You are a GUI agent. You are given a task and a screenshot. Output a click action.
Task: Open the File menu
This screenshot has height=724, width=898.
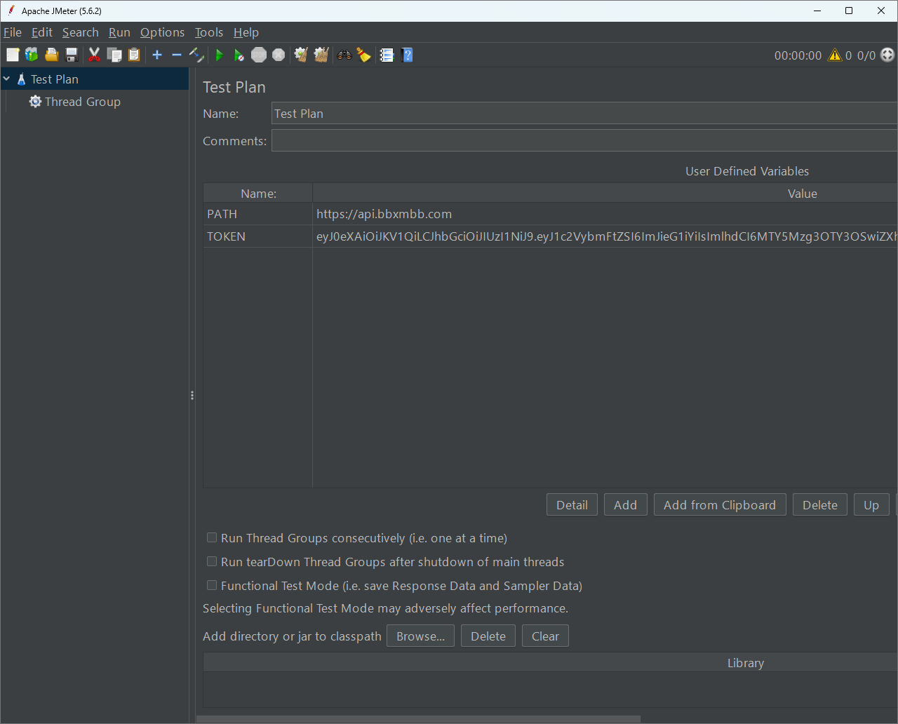tap(13, 32)
